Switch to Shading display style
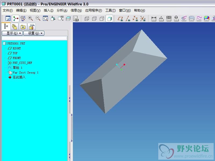 [109, 19]
